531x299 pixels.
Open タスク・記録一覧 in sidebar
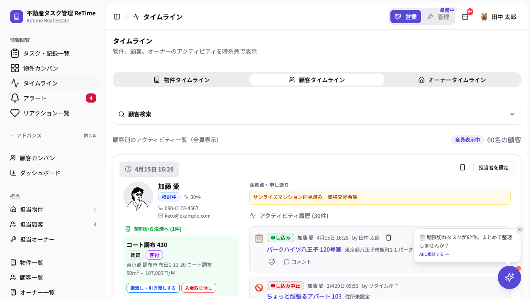[53, 53]
